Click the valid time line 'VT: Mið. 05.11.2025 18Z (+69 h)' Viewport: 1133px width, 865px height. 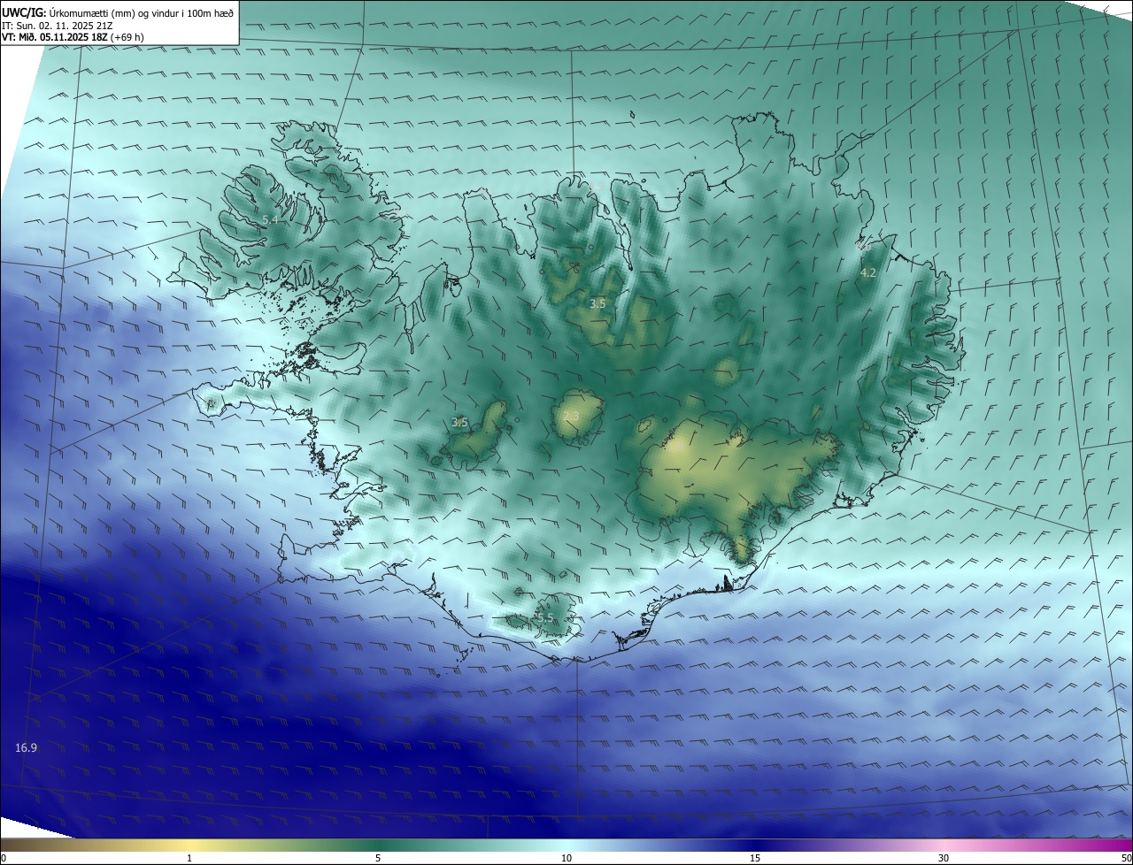(x=73, y=37)
